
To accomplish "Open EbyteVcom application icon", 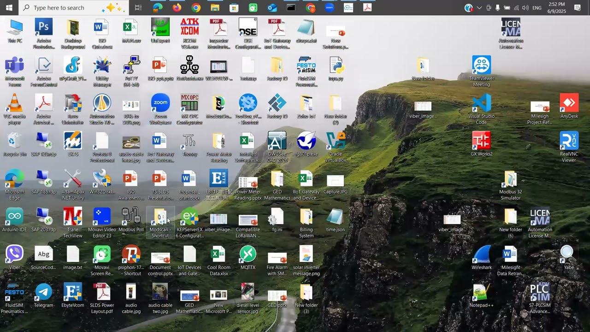I will pos(73,296).
